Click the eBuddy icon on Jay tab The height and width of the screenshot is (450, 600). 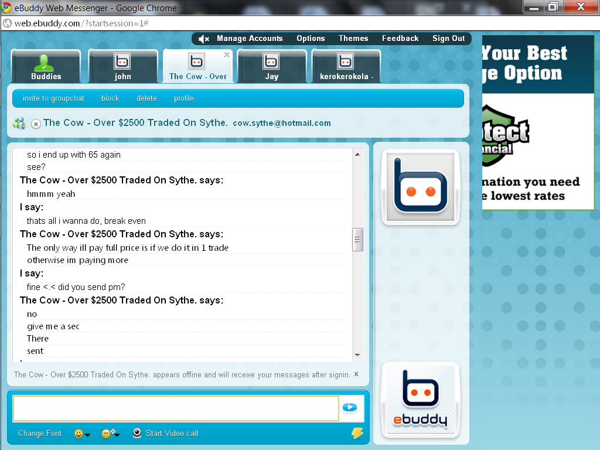[271, 61]
